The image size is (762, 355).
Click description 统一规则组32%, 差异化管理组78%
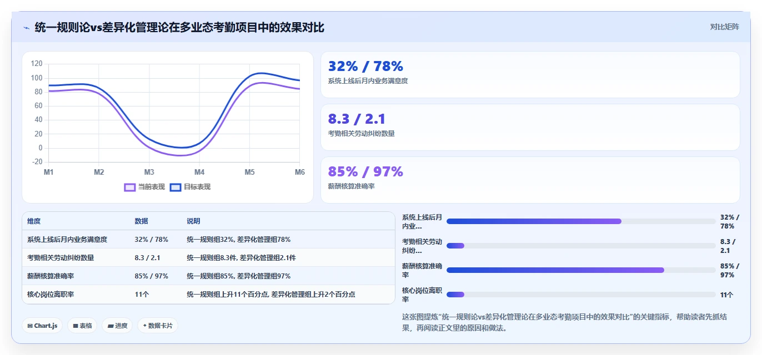(x=239, y=240)
